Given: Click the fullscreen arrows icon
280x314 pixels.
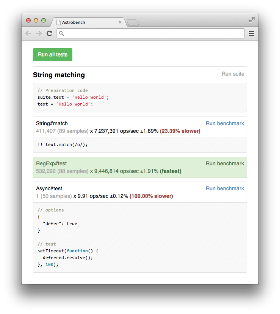Looking at the screenshot, I should (x=252, y=20).
